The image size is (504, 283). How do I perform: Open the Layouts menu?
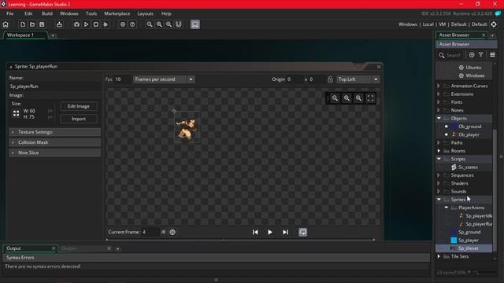(145, 13)
